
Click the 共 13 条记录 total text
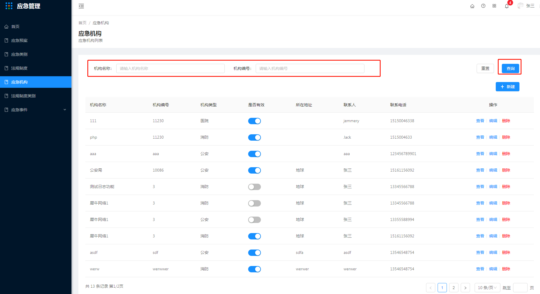pyautogui.click(x=97, y=286)
